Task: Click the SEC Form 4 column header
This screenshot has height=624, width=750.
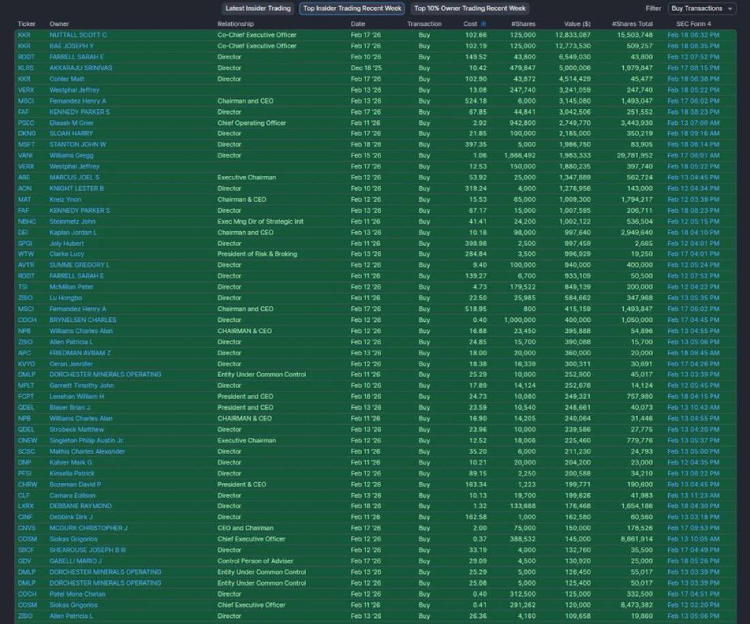Action: click(693, 24)
